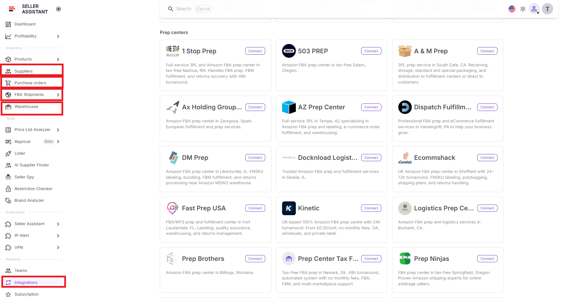Click the Seller Assistant extension puzzle icon

coord(8,224)
